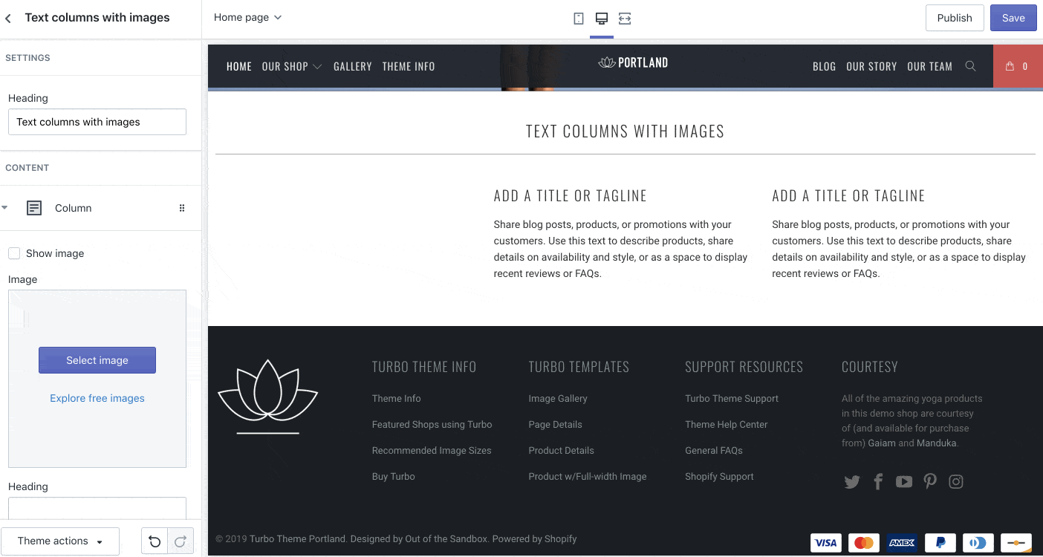Click the undo arrow button
The width and height of the screenshot is (1043, 557).
[155, 541]
